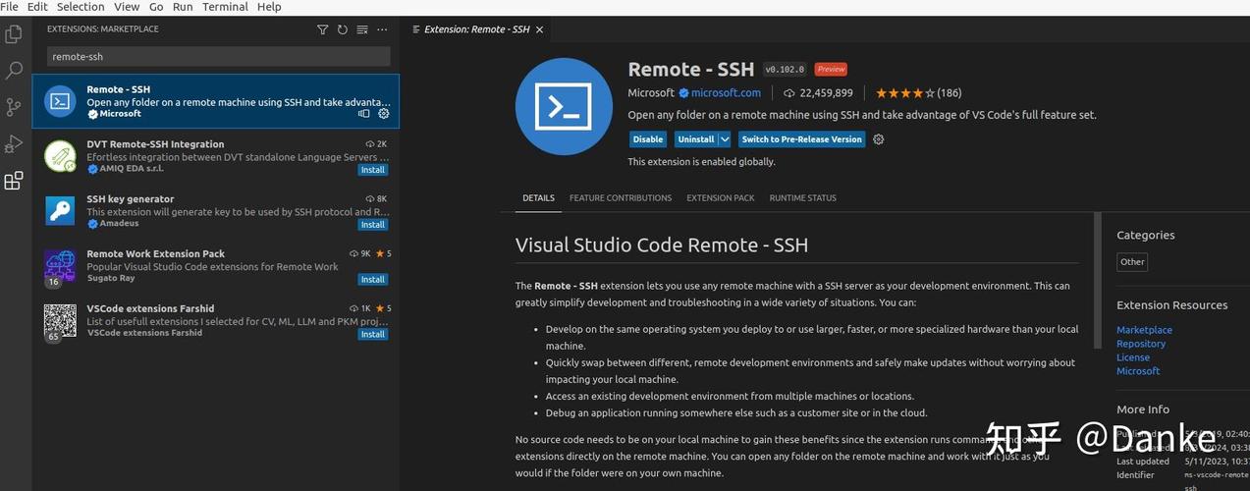
Task: Select the Extensions view icon
Action: click(14, 181)
